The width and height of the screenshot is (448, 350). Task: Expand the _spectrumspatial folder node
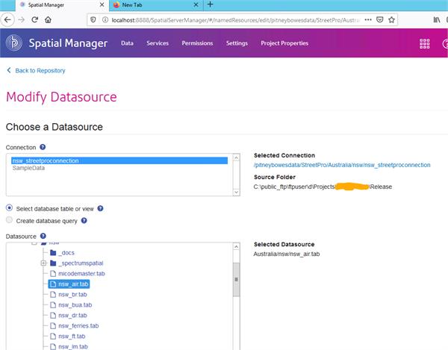point(43,263)
